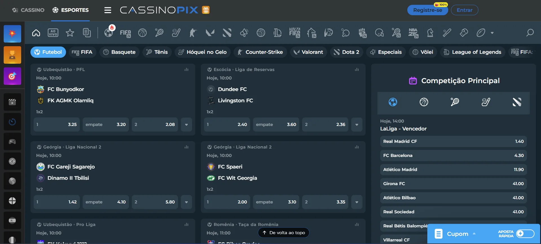This screenshot has height=244, width=541.
Task: Open the game controller sidebar icon
Action: [12, 141]
